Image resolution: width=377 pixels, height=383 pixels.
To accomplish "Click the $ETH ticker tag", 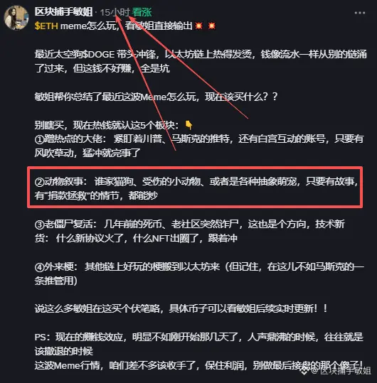I will coord(46,26).
